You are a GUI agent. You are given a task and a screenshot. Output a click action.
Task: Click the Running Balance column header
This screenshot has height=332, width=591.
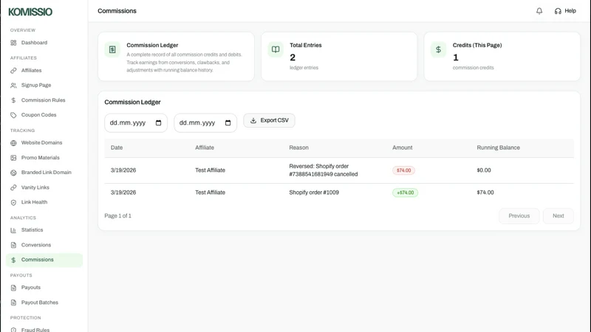498,148
